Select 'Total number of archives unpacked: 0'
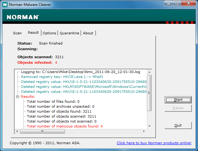The image size is (198, 151). point(61,106)
